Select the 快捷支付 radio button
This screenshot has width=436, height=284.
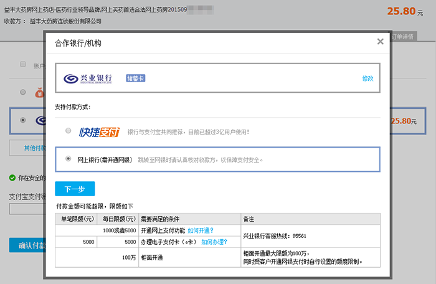(x=68, y=130)
